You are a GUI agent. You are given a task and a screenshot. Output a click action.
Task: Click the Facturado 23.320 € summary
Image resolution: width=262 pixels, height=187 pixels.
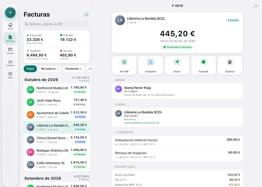pos(40,39)
